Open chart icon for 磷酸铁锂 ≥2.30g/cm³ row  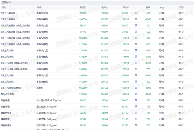[x=136, y=125]
